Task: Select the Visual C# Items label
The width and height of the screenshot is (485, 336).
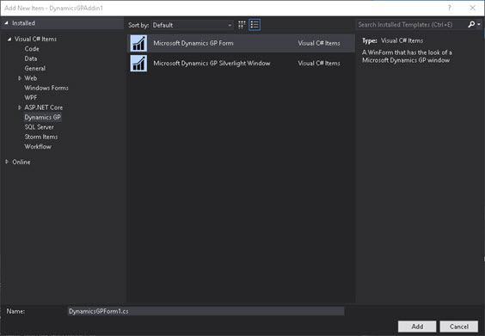Action: 35,39
